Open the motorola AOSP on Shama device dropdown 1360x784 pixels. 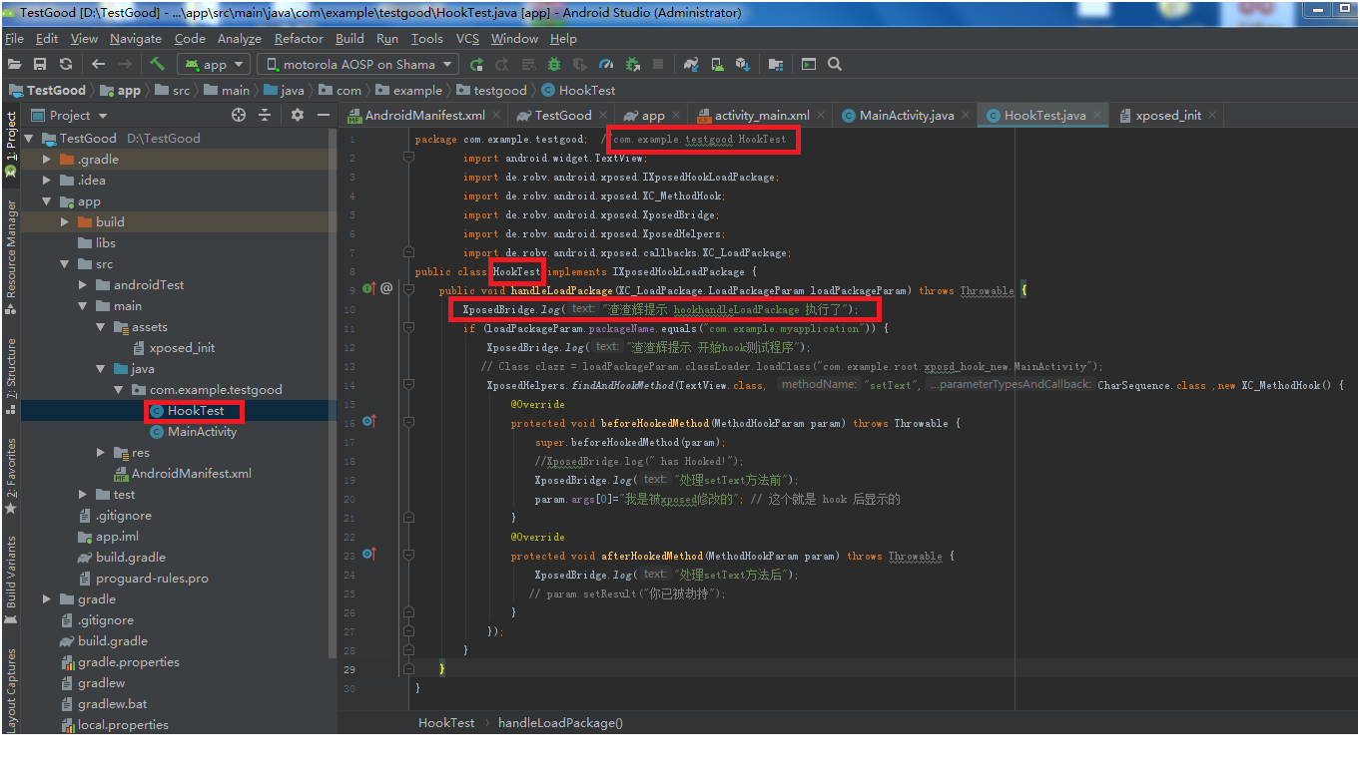click(x=357, y=64)
